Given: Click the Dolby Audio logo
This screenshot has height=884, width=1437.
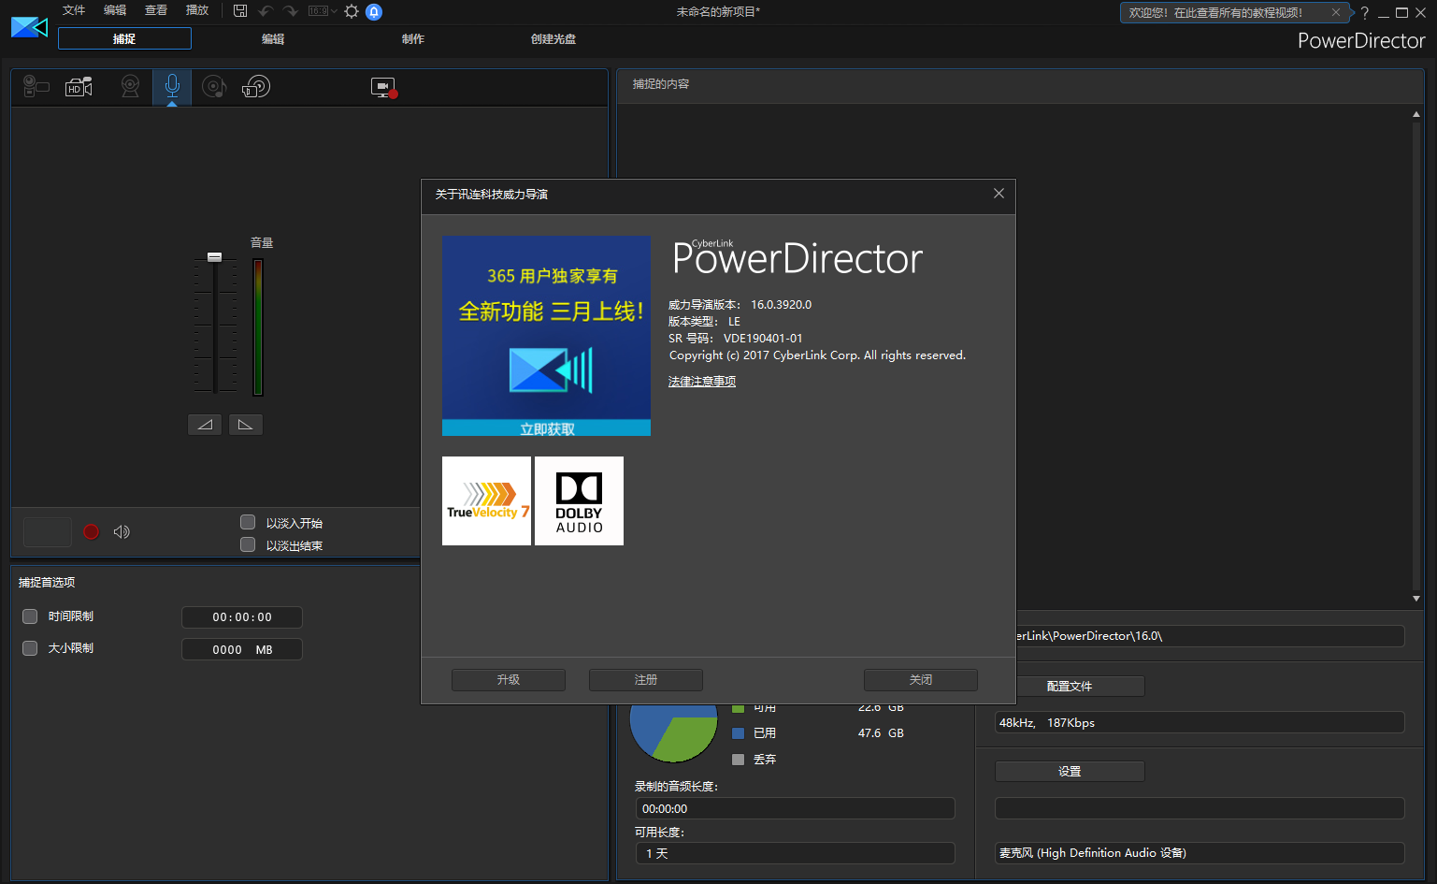Looking at the screenshot, I should (579, 500).
